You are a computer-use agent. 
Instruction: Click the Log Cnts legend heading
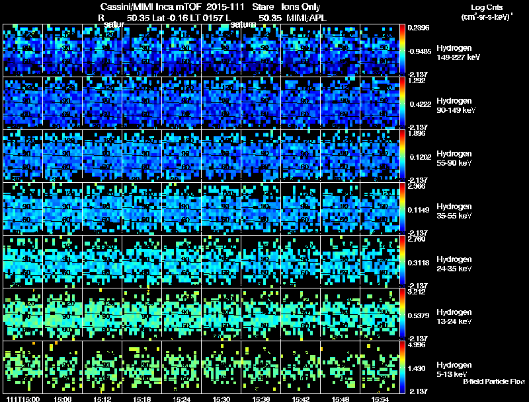pyautogui.click(x=487, y=7)
